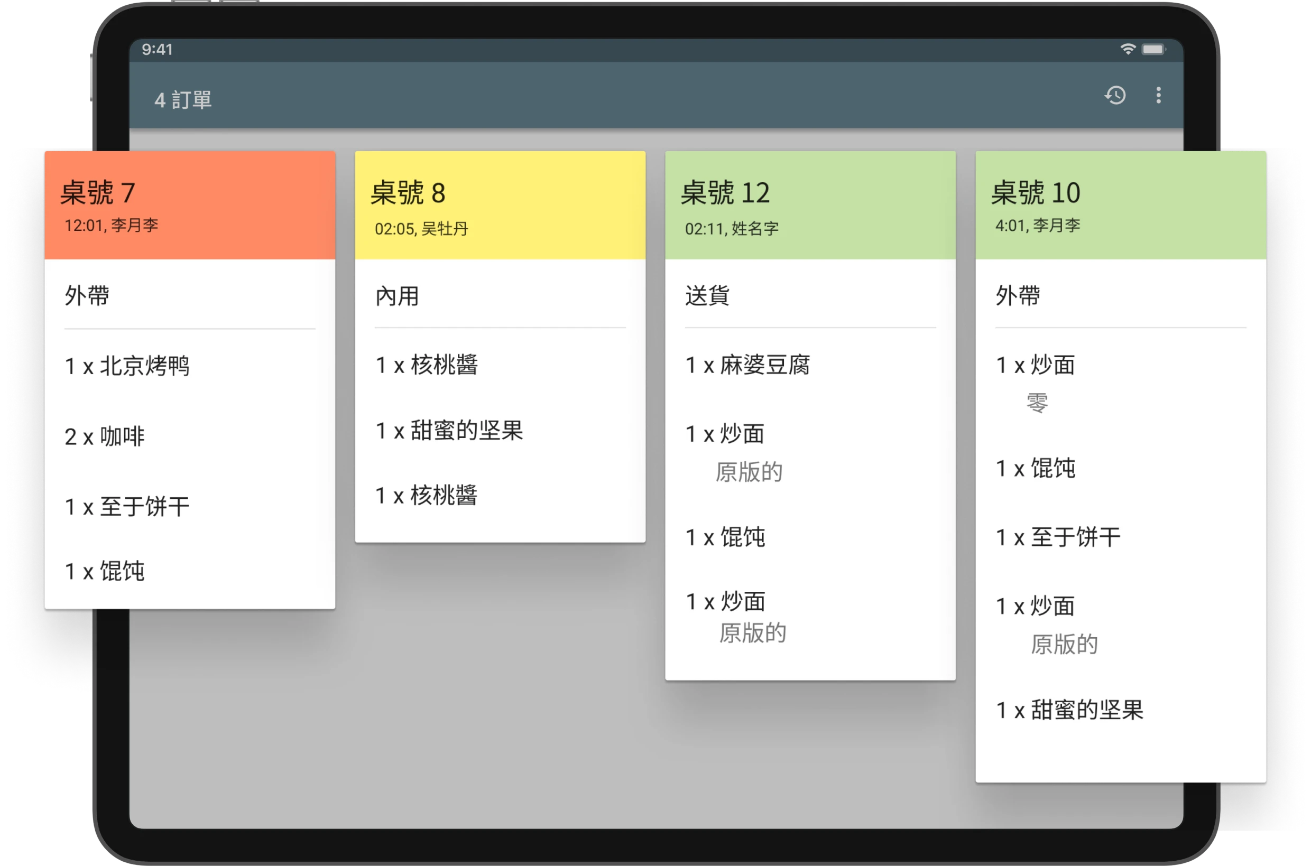Mark first '1 x 核桃醬' in table 8

[427, 365]
